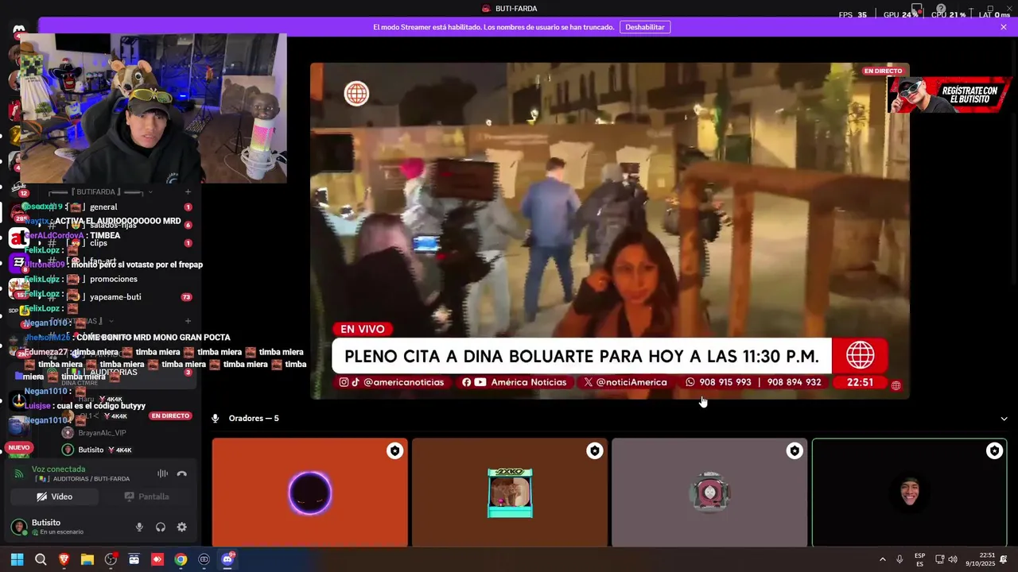Click the system tray microphone icon

coord(899,559)
